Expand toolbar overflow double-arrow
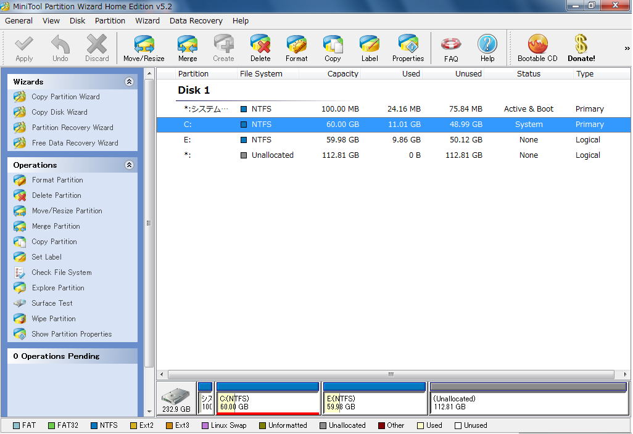 (627, 49)
